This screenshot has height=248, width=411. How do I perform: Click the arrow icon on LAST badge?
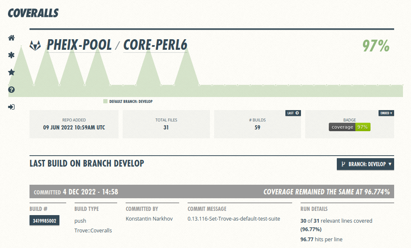[297, 113]
